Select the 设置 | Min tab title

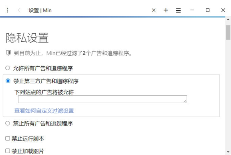pos(40,10)
